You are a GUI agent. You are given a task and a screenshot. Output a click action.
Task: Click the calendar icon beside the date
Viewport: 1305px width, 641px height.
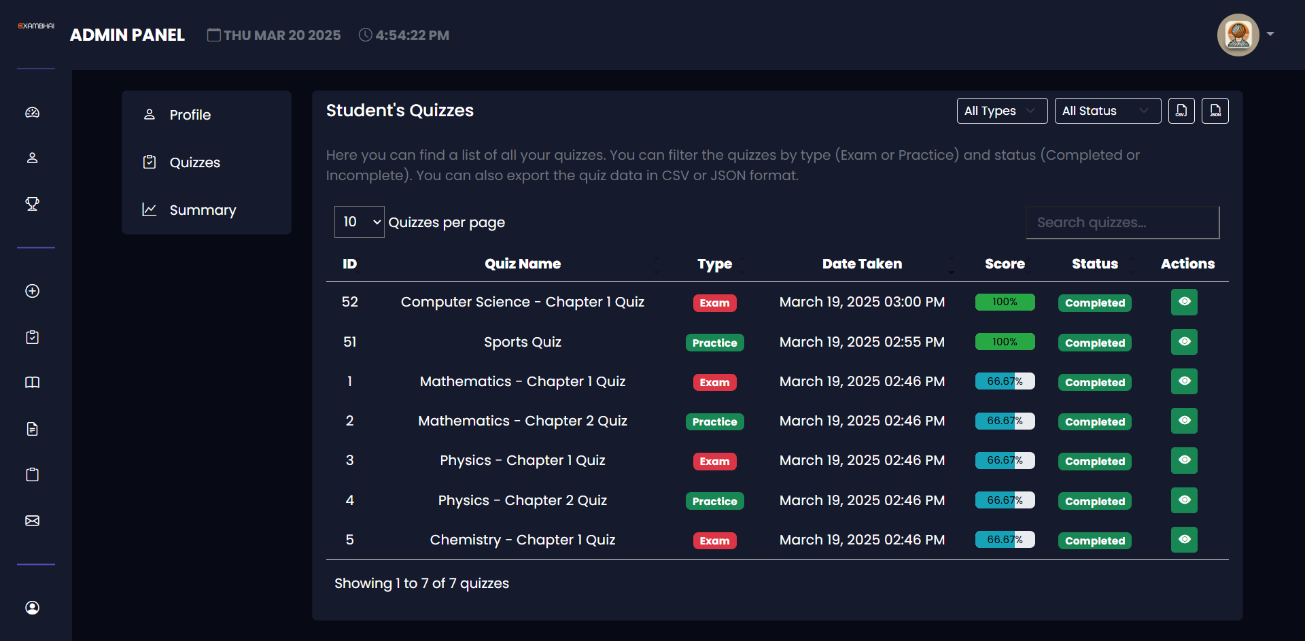pyautogui.click(x=213, y=35)
